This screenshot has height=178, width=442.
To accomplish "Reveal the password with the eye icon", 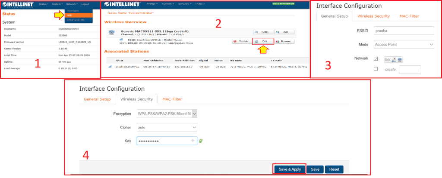I will point(193,141).
